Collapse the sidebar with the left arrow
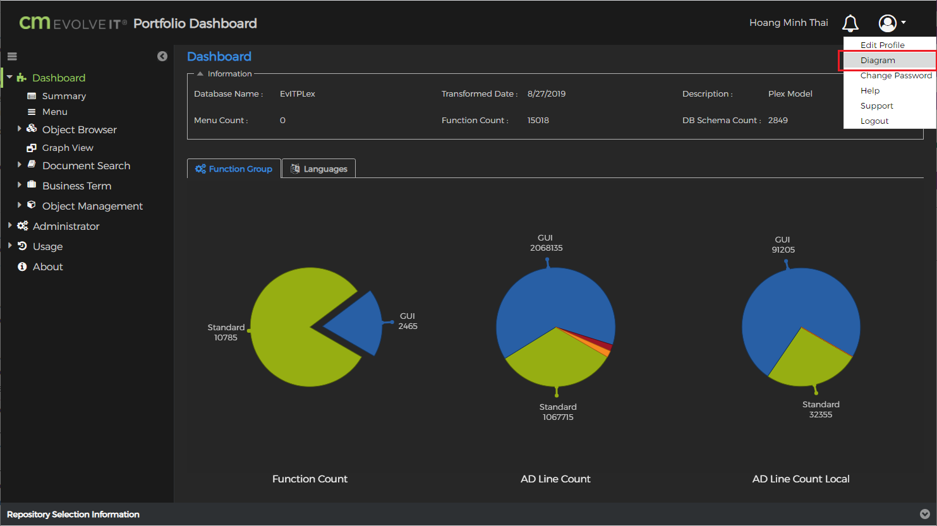Image resolution: width=937 pixels, height=526 pixels. 162,56
